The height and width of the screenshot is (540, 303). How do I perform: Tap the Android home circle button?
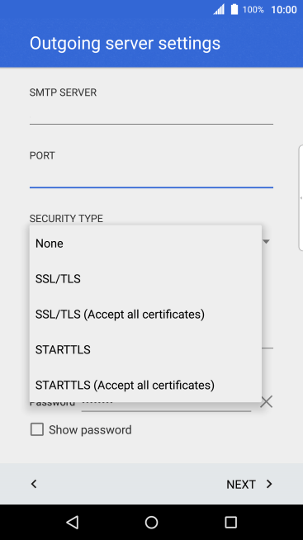(152, 522)
